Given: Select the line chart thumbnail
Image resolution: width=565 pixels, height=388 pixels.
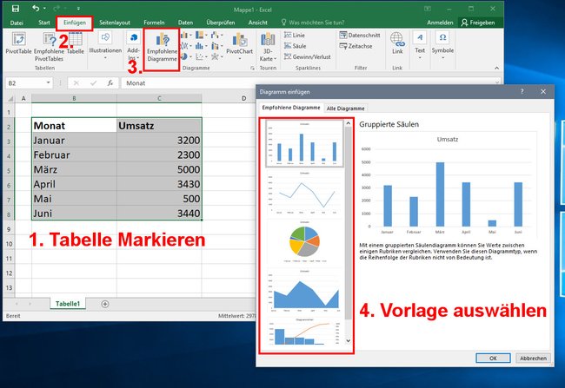Looking at the screenshot, I should (x=304, y=193).
